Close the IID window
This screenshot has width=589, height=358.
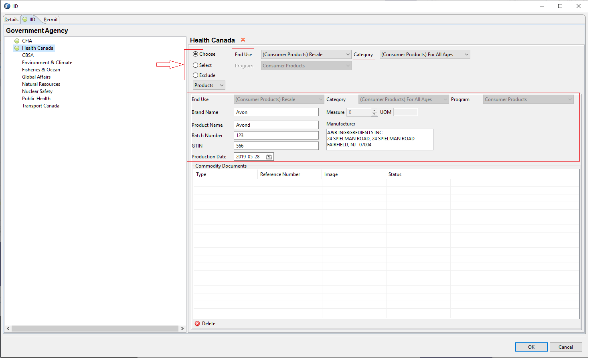pos(579,6)
